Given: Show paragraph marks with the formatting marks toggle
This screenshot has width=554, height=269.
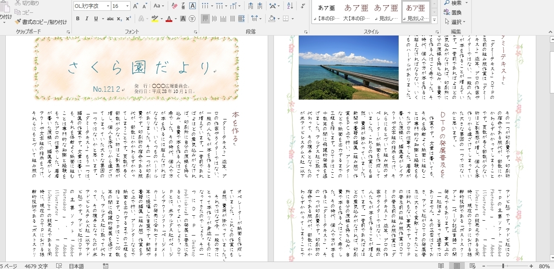Looking at the screenshot, I should [303, 6].
